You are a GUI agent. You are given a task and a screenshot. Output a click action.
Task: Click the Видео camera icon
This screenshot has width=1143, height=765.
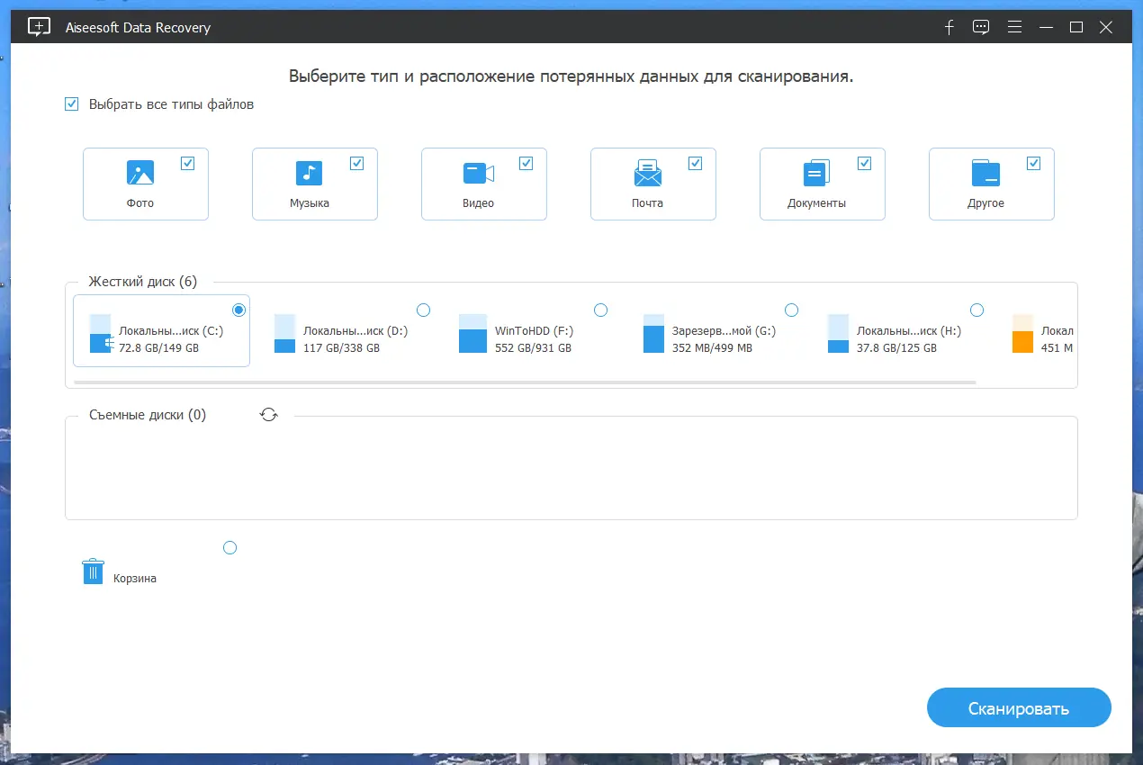[478, 173]
